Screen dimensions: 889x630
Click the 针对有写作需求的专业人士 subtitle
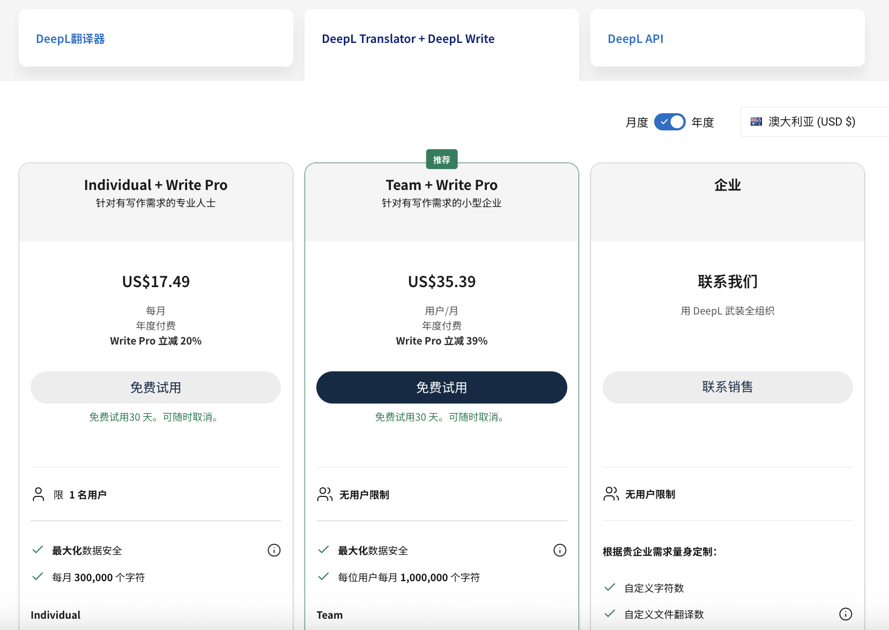156,203
